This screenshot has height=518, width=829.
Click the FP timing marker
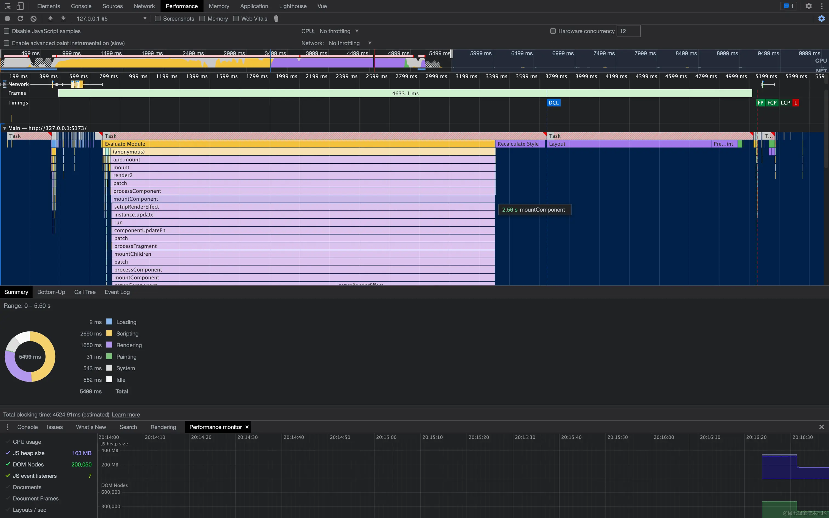coord(760,103)
